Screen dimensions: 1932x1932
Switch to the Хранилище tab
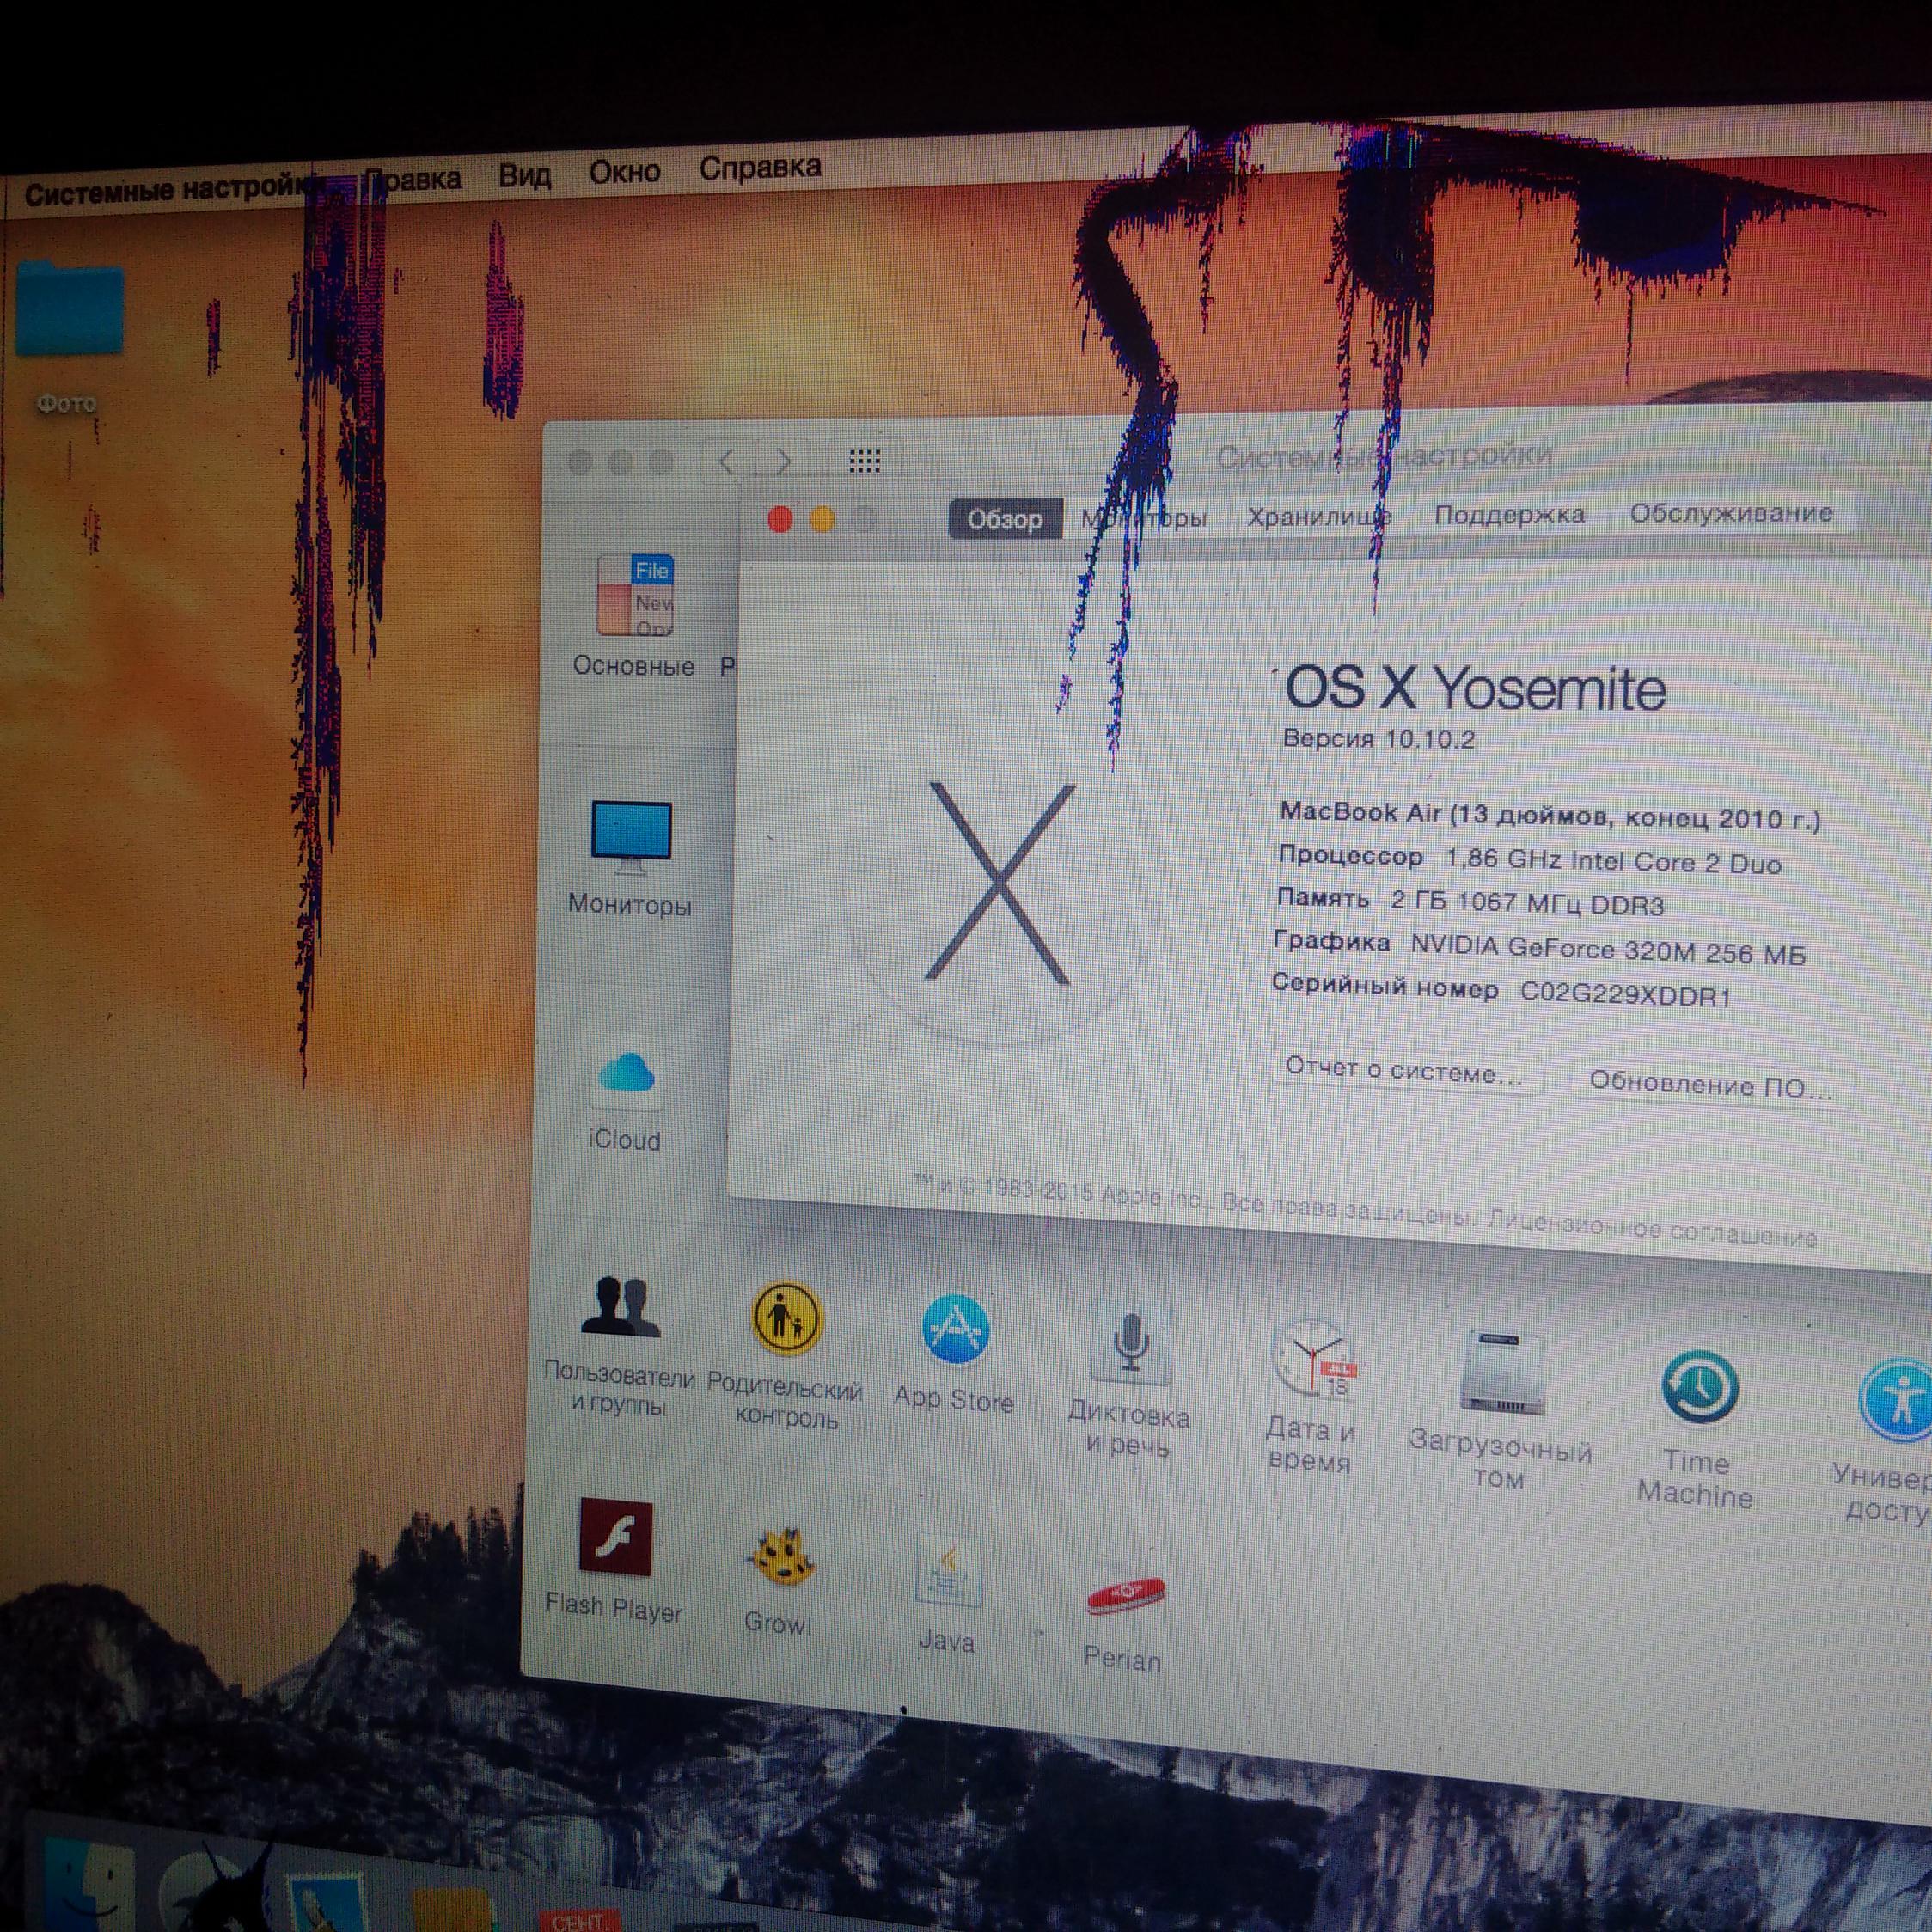tap(1318, 517)
